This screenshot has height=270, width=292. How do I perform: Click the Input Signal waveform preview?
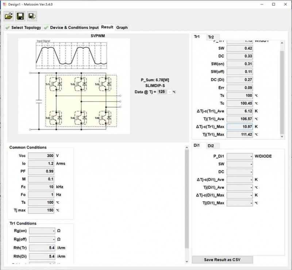(x=71, y=55)
